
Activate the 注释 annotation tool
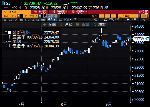click(x=66, y=24)
